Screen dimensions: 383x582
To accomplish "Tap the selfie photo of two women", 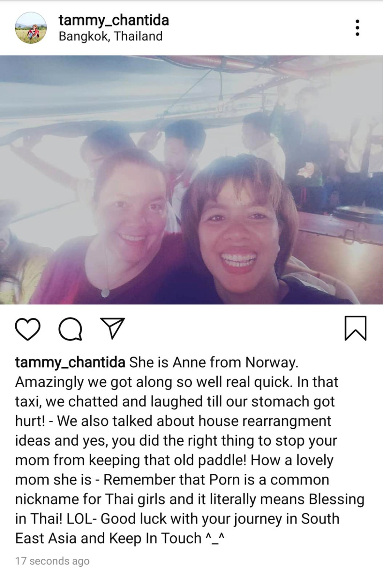I will click(x=191, y=180).
